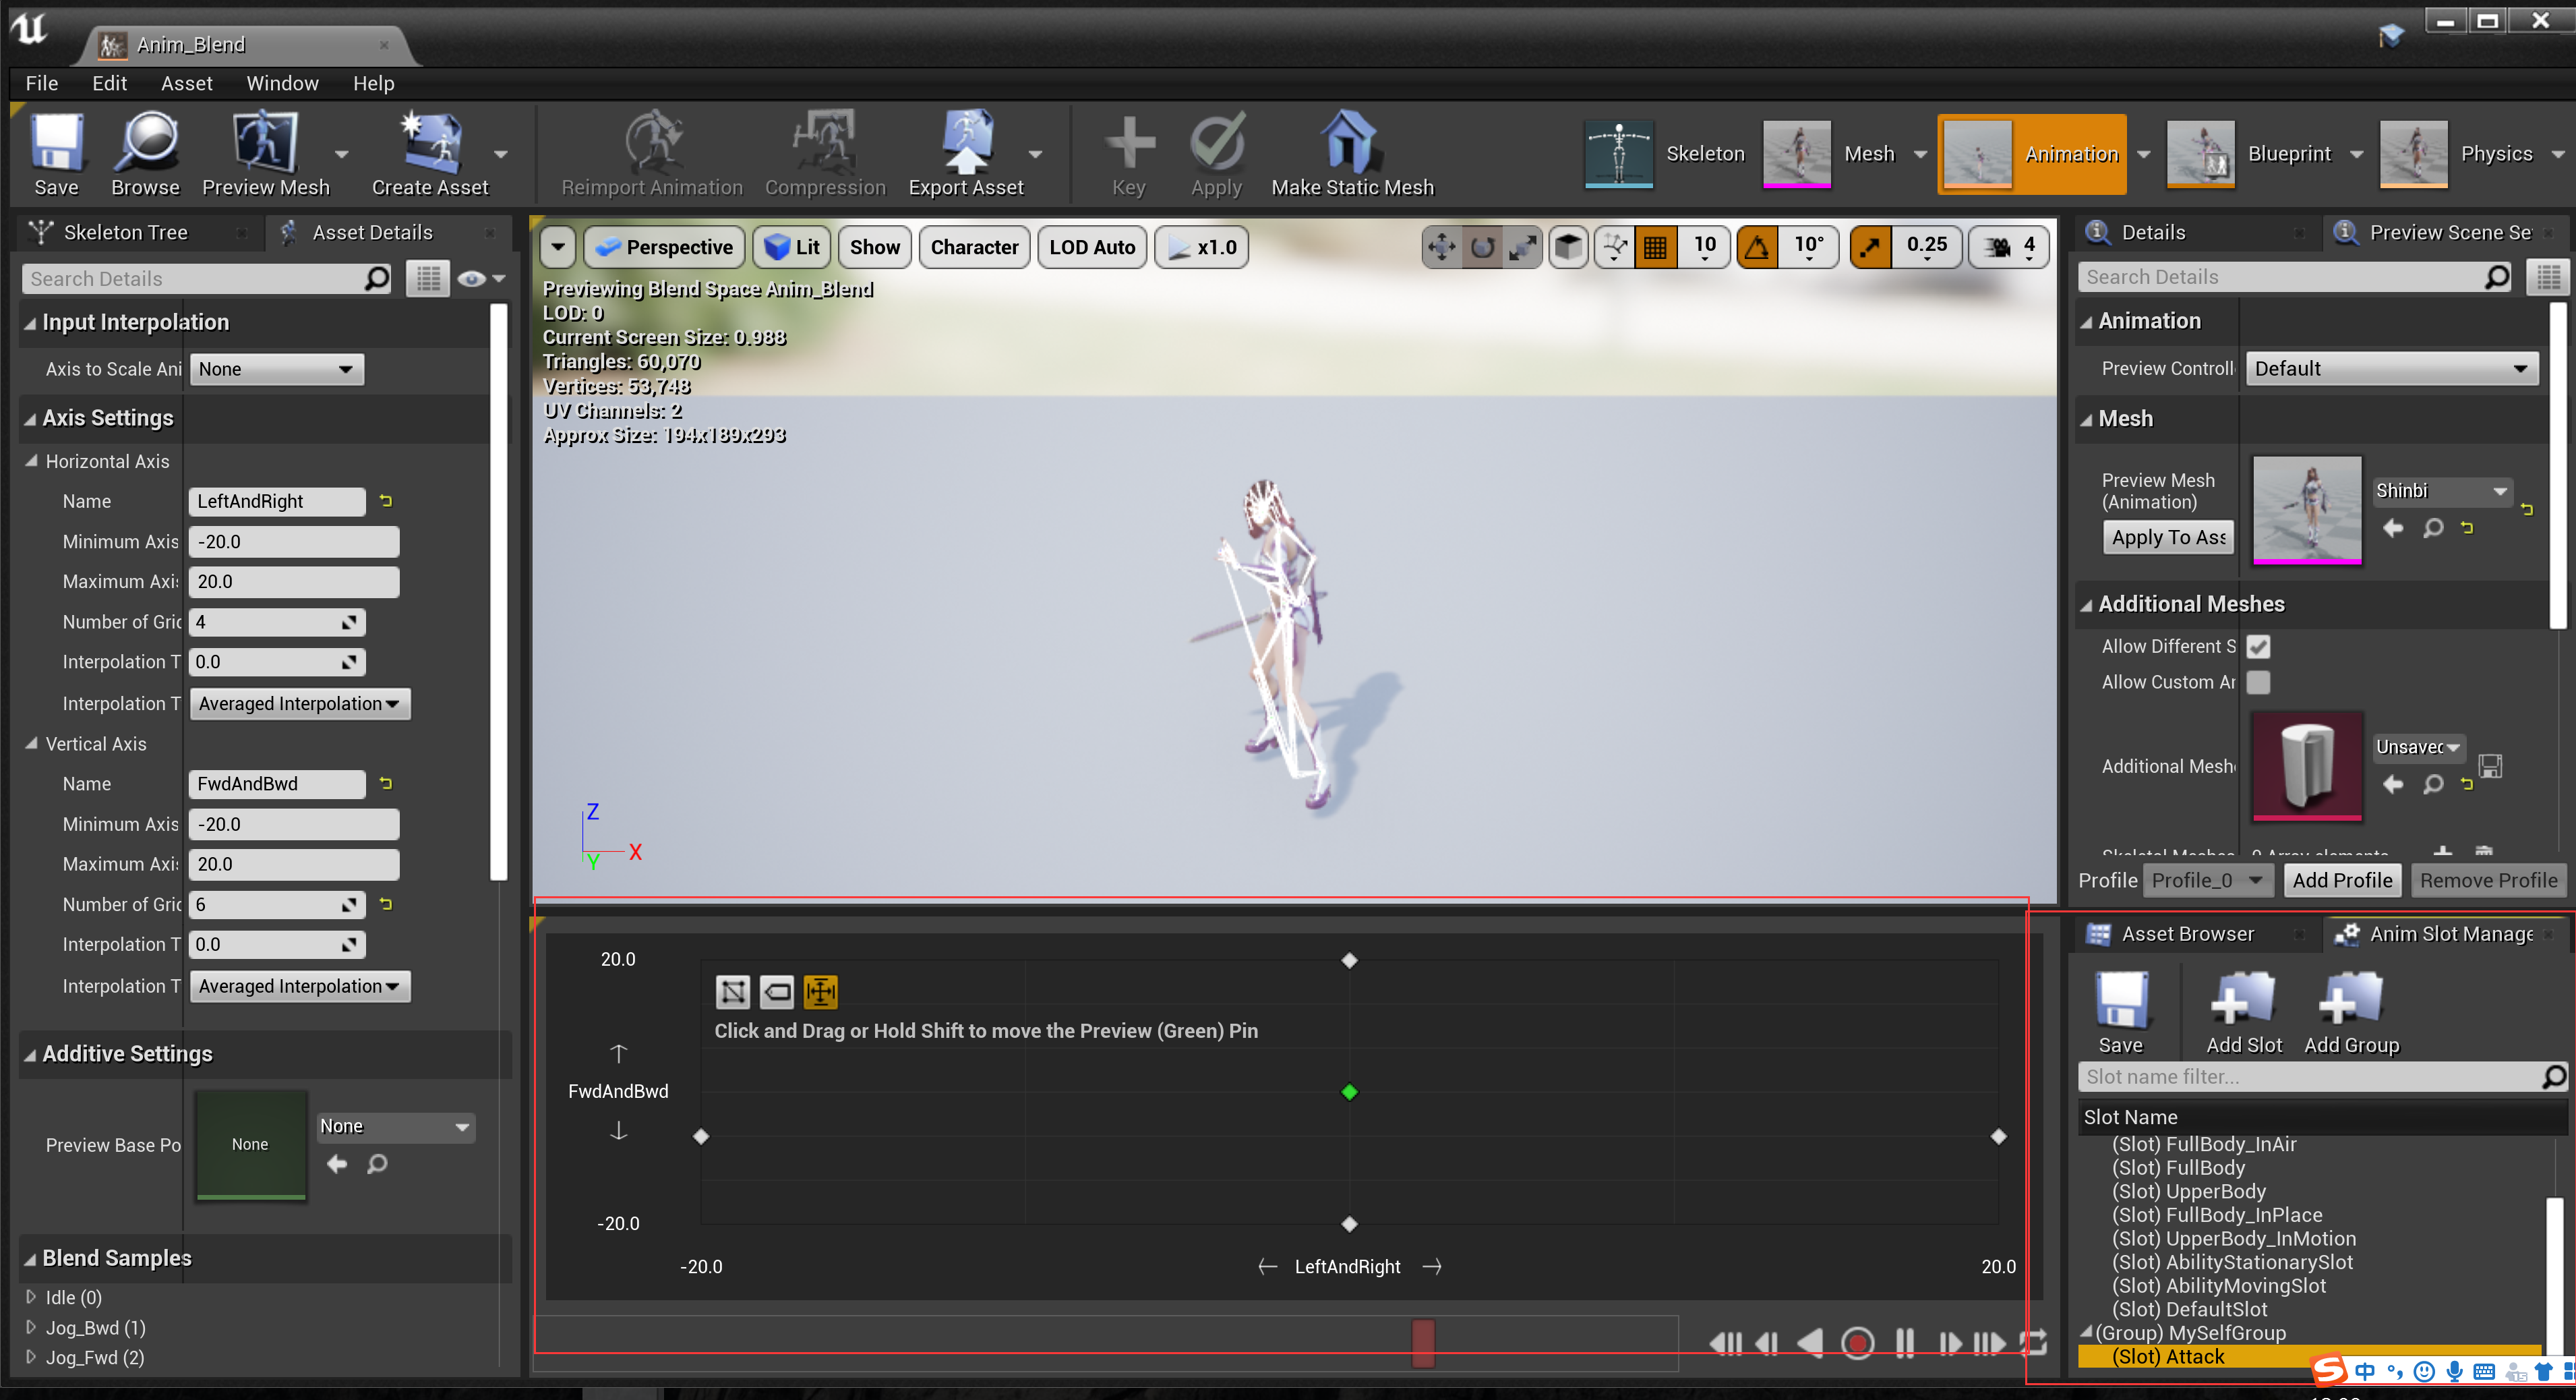Switch to Skeleton Tree tab
The height and width of the screenshot is (1400, 2576).
pyautogui.click(x=125, y=232)
